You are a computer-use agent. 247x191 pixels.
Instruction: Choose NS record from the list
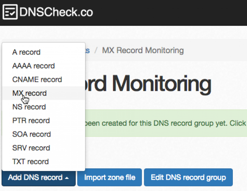[29, 107]
